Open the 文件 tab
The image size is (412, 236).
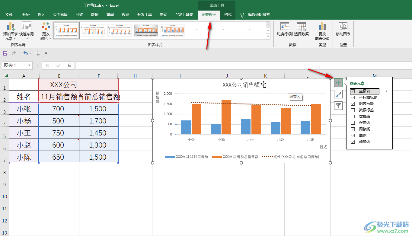(9, 14)
